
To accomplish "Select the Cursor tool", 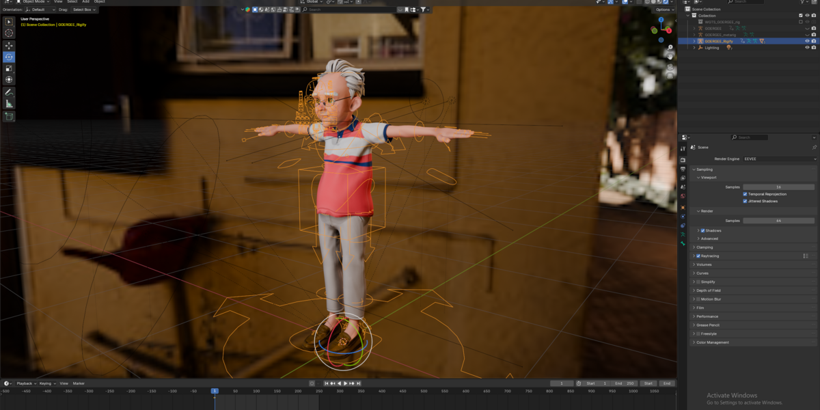I will pyautogui.click(x=9, y=33).
